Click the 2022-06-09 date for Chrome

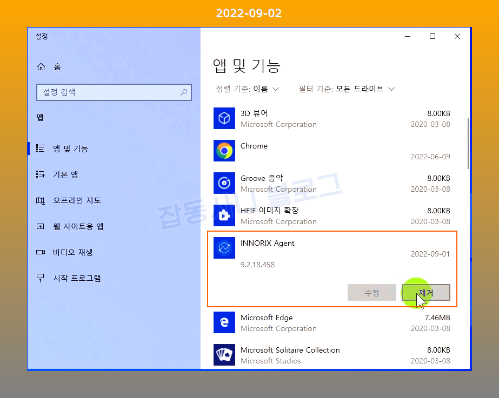[430, 157]
